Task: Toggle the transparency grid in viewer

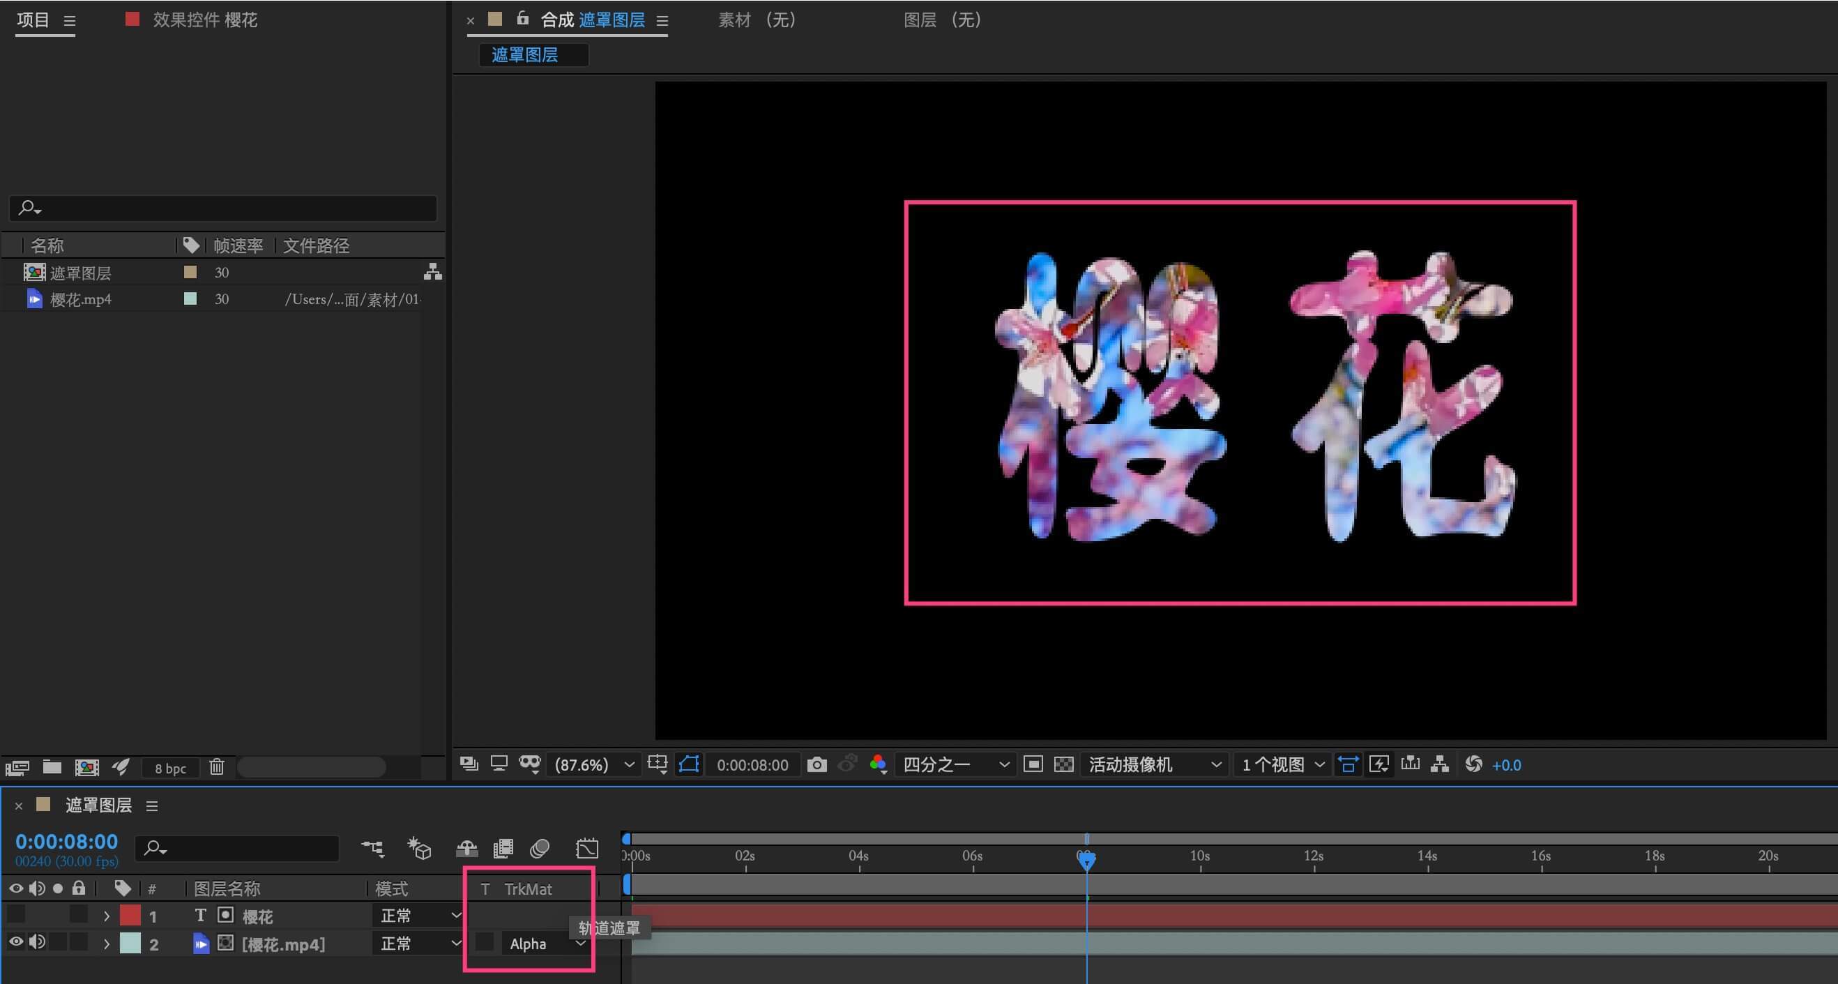Action: point(1063,765)
